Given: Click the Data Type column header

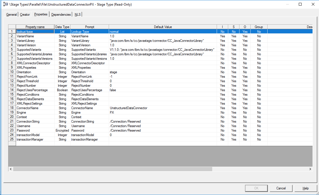Looking at the screenshot, I should (x=62, y=27).
